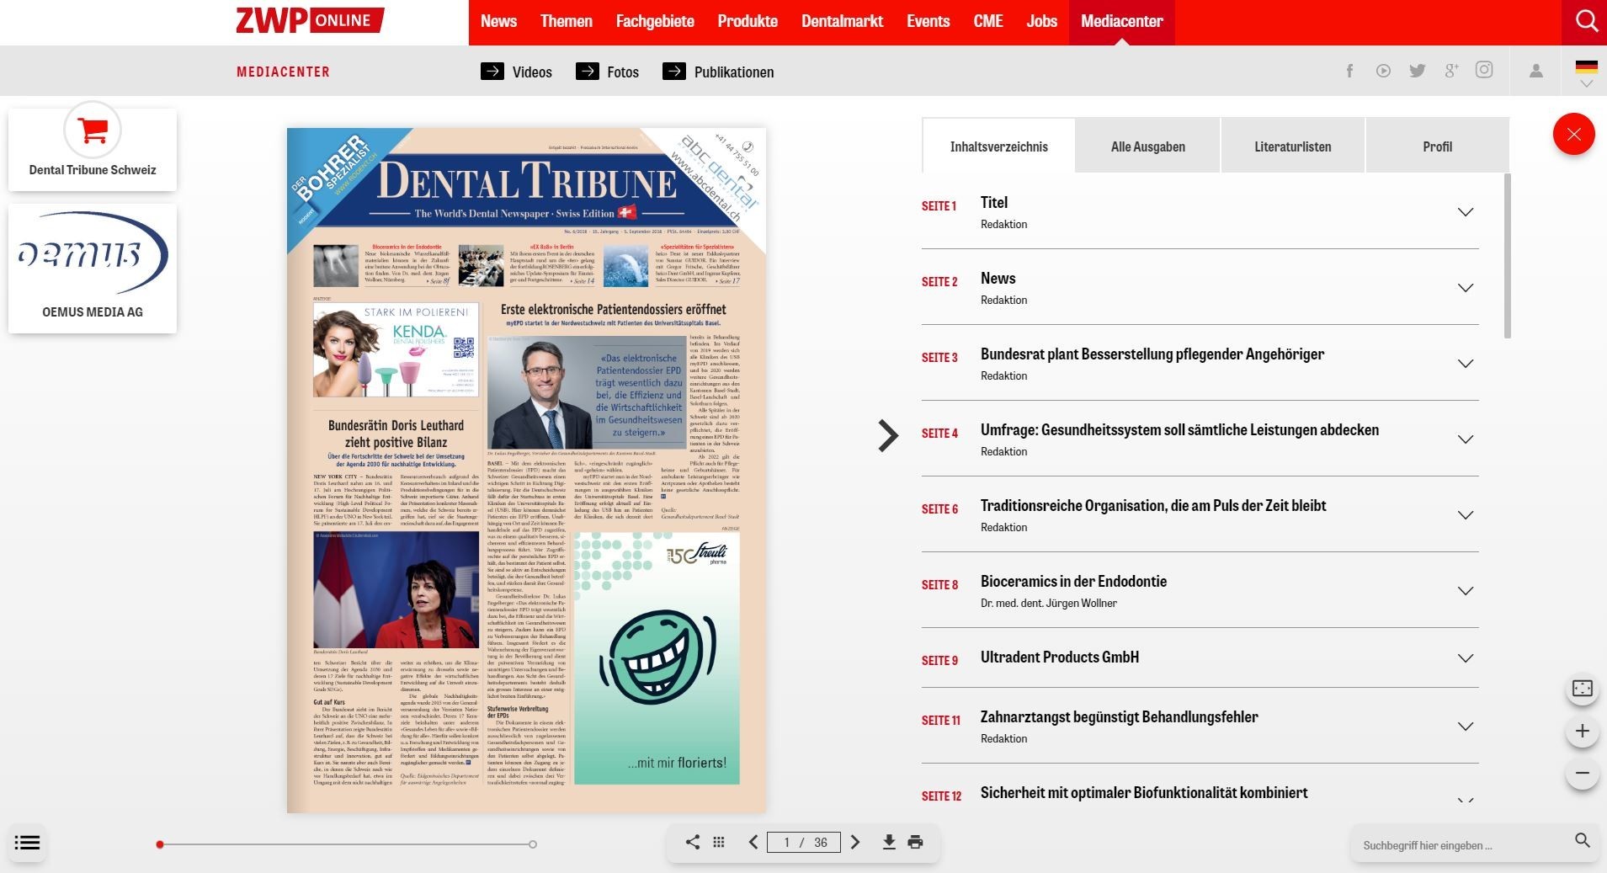Share the publication via share icon

(x=692, y=842)
